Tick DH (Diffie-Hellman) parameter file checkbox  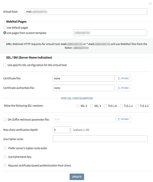click(x=5, y=120)
